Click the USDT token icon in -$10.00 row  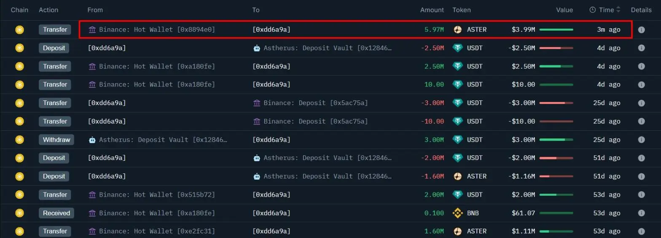[x=457, y=121]
